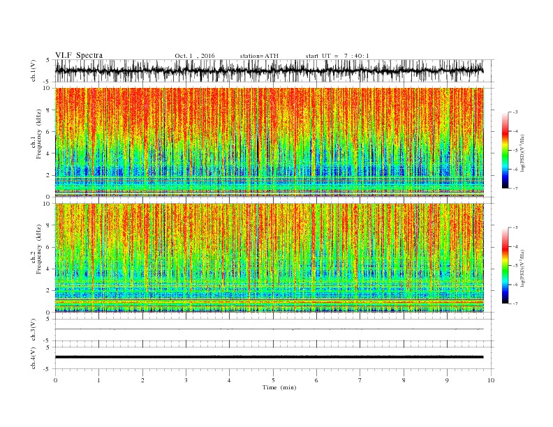Click time axis tick label "5"
Viewport: 553px width, 427px height.
[273, 380]
